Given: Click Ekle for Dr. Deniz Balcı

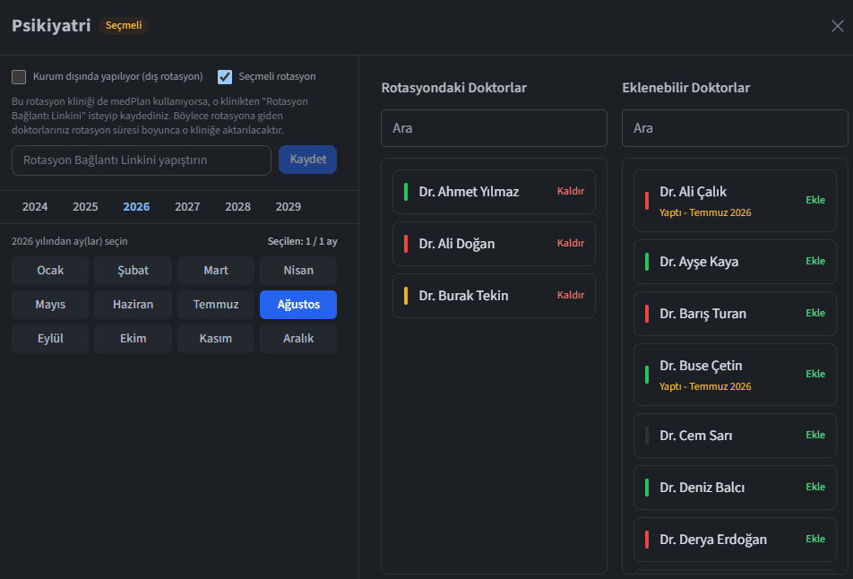Looking at the screenshot, I should coord(815,487).
